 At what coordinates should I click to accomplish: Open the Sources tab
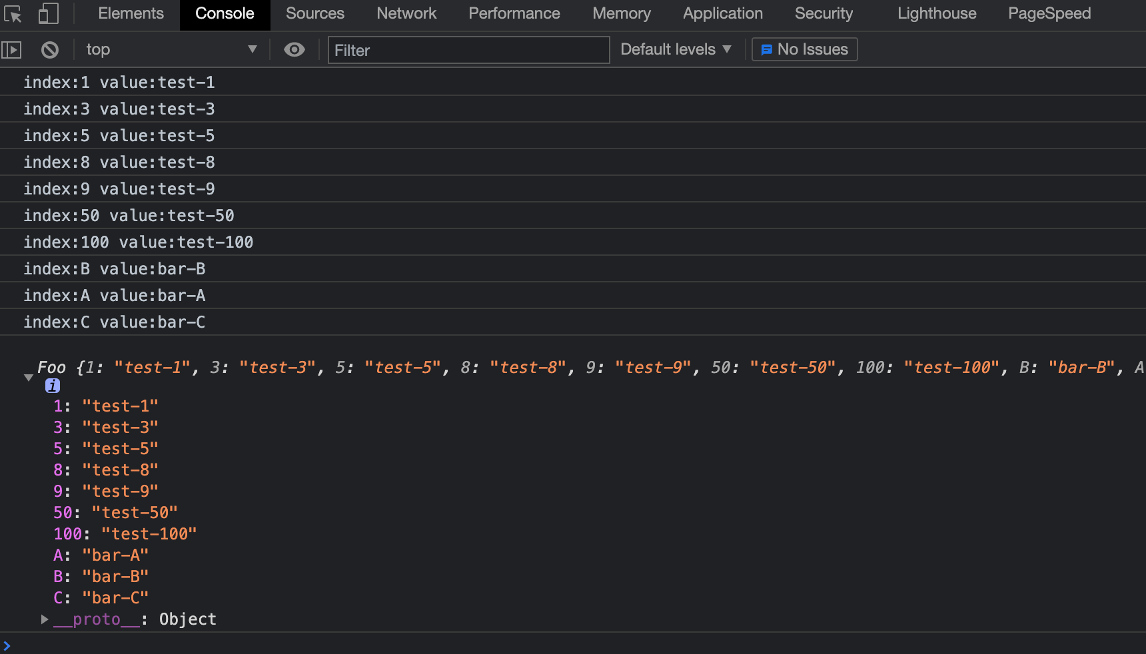point(315,14)
